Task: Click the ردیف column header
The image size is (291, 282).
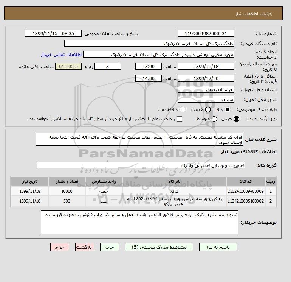Action: click(x=271, y=181)
